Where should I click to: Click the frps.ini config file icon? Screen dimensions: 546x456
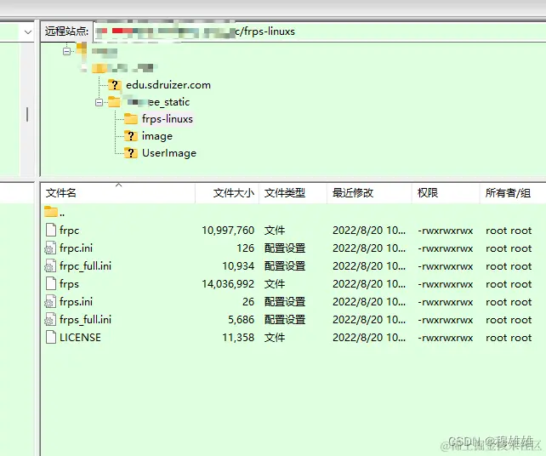[50, 302]
